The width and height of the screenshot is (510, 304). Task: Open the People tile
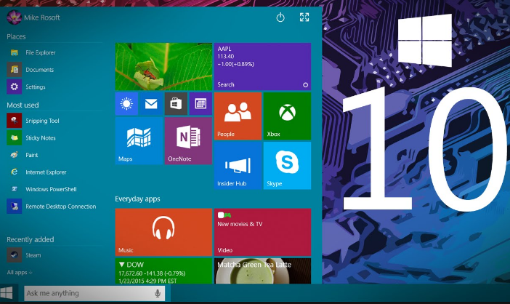point(238,116)
